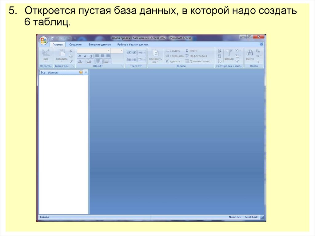Open the Office button menu
This screenshot has width=315, height=236.
(44, 39)
